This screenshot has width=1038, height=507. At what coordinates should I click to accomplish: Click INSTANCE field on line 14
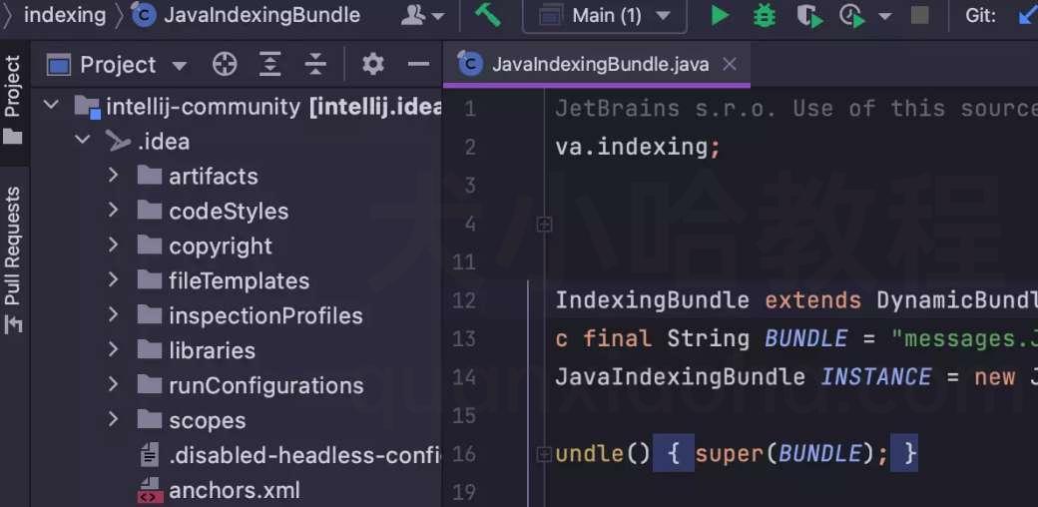876,377
